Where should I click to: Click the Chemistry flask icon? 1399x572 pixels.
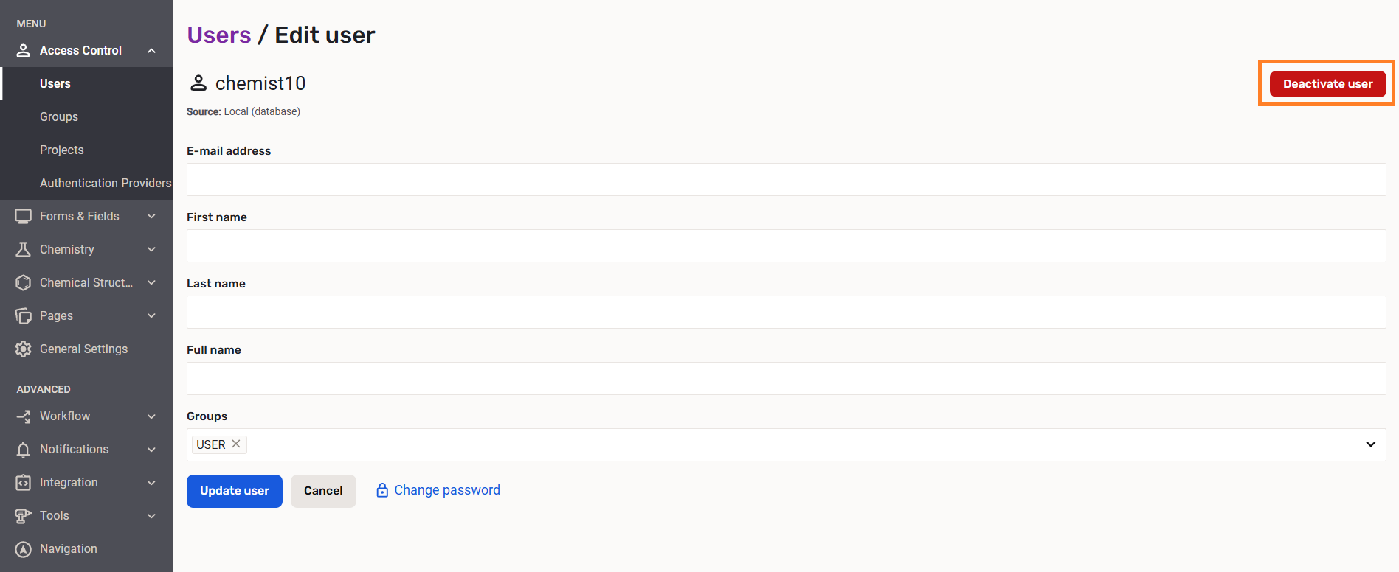point(24,249)
